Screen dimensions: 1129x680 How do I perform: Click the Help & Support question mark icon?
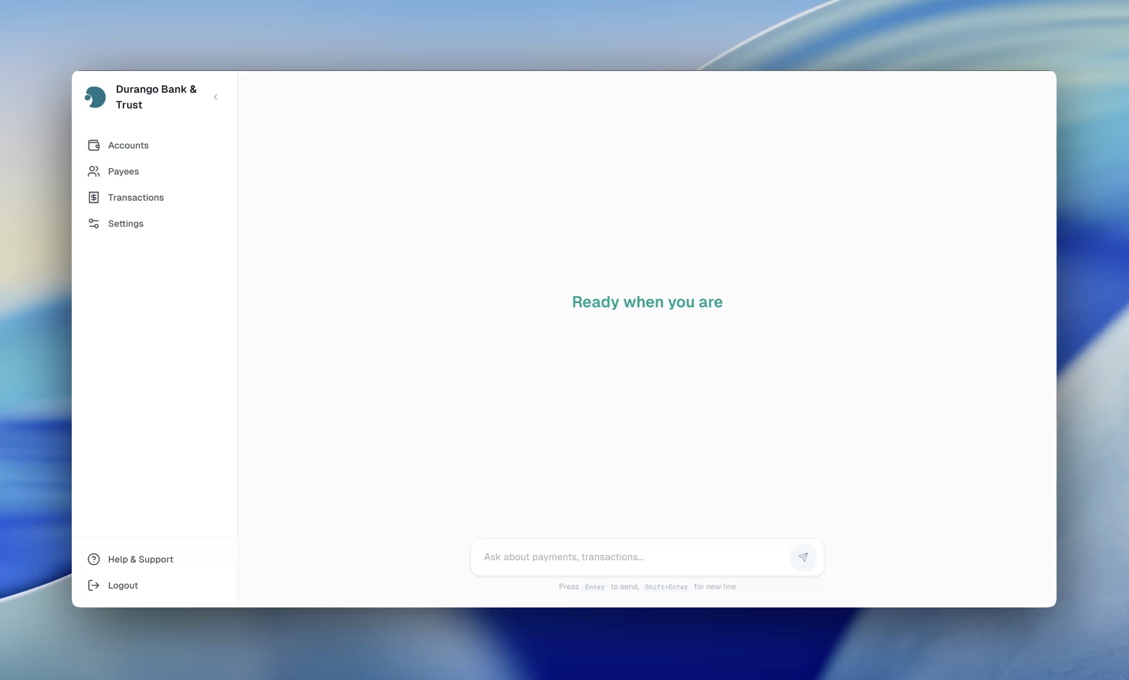click(x=94, y=559)
